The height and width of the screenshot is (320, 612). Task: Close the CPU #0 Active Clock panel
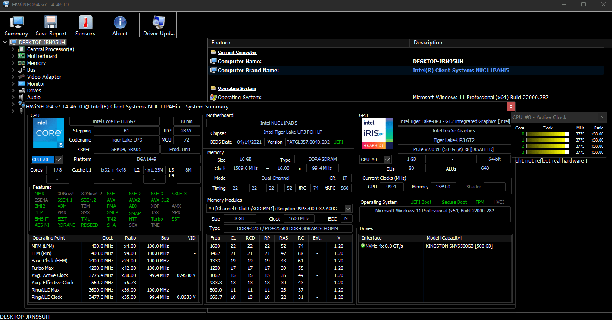(x=602, y=117)
